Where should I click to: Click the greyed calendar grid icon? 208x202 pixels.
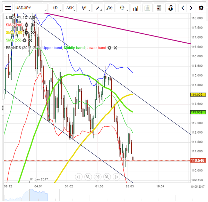tap(147, 8)
